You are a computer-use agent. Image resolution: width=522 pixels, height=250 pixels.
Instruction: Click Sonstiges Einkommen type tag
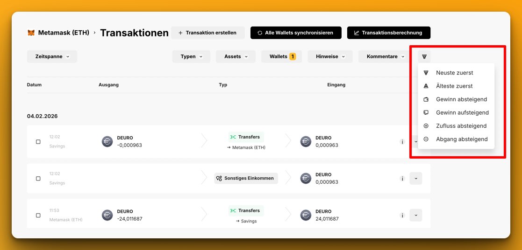(246, 178)
